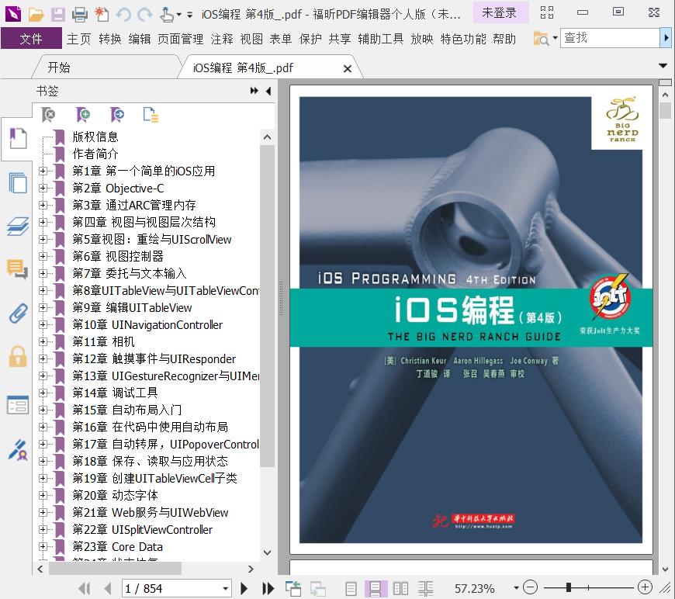Jump to the last page

(268, 588)
